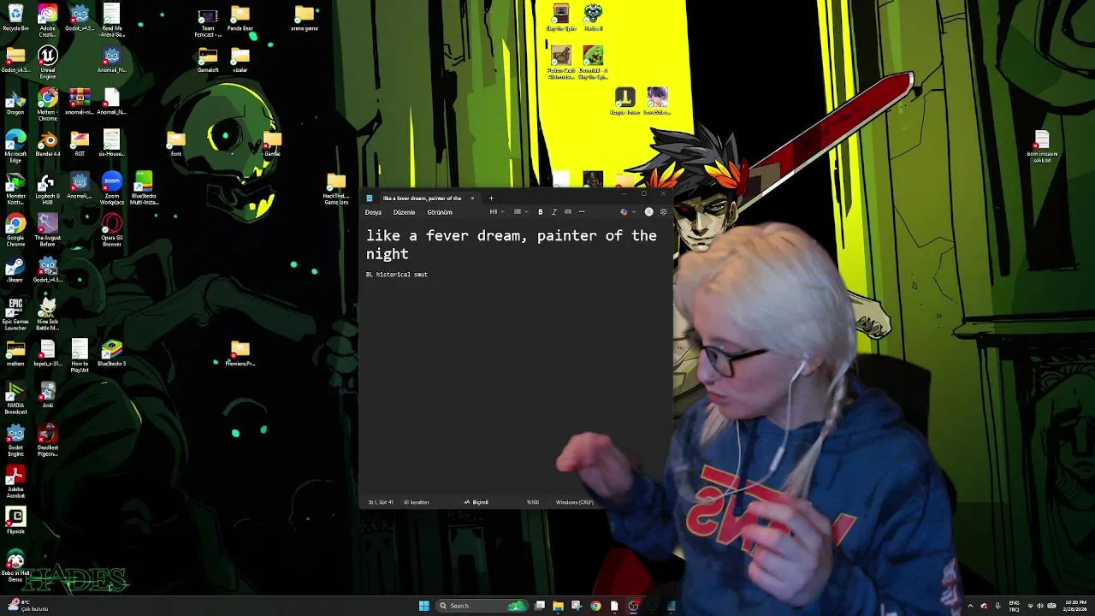
Task: Select the BlueStacks Multi-Instance icon
Action: (x=144, y=188)
